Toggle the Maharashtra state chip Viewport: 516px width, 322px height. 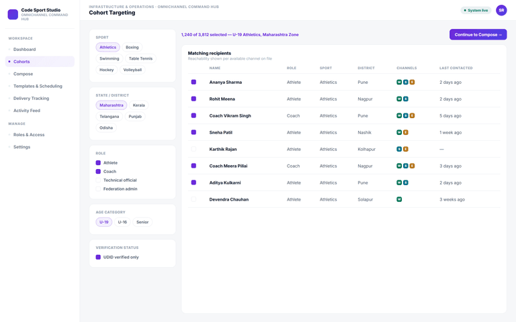click(x=112, y=105)
